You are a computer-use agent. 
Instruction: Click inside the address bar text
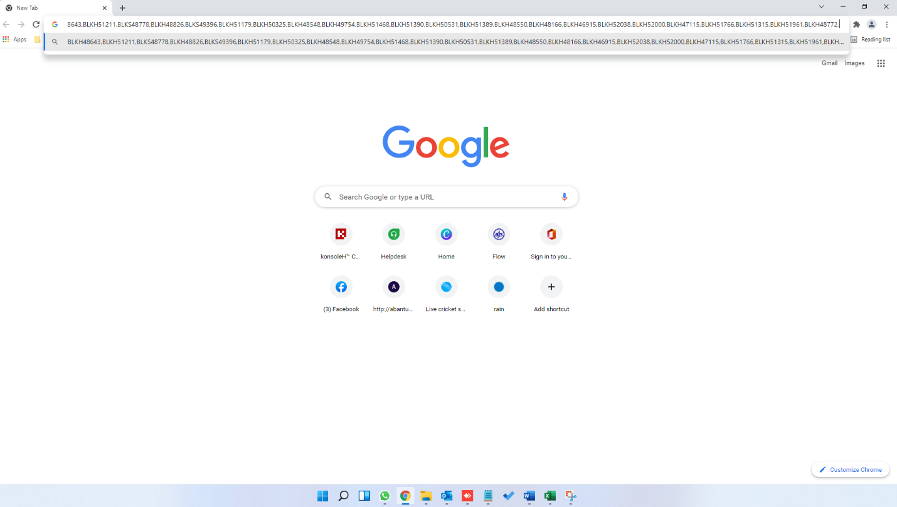453,24
